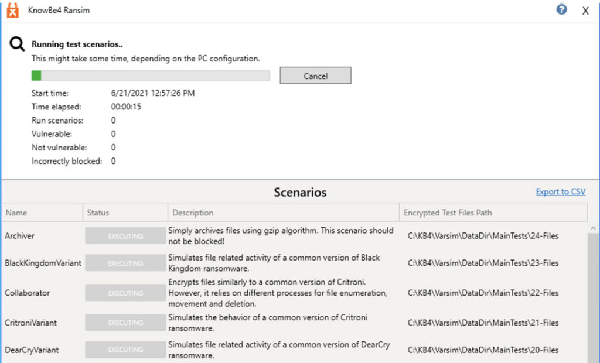This screenshot has width=600, height=363.
Task: Click the magnifying glass search icon
Action: (17, 44)
